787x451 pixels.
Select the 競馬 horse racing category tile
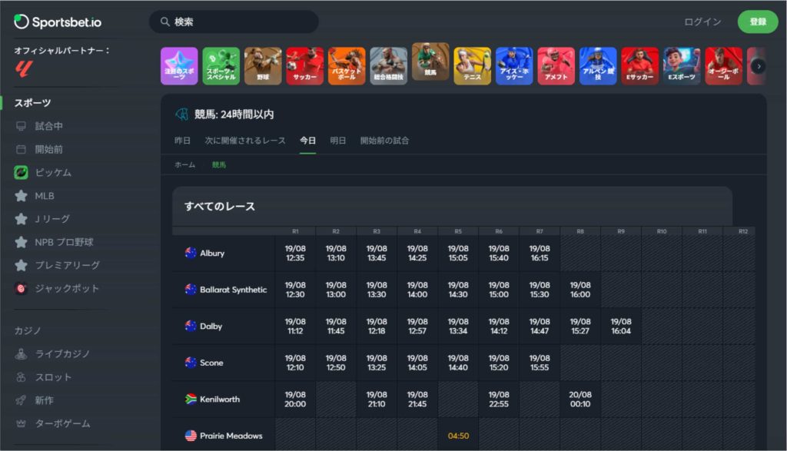[430, 61]
